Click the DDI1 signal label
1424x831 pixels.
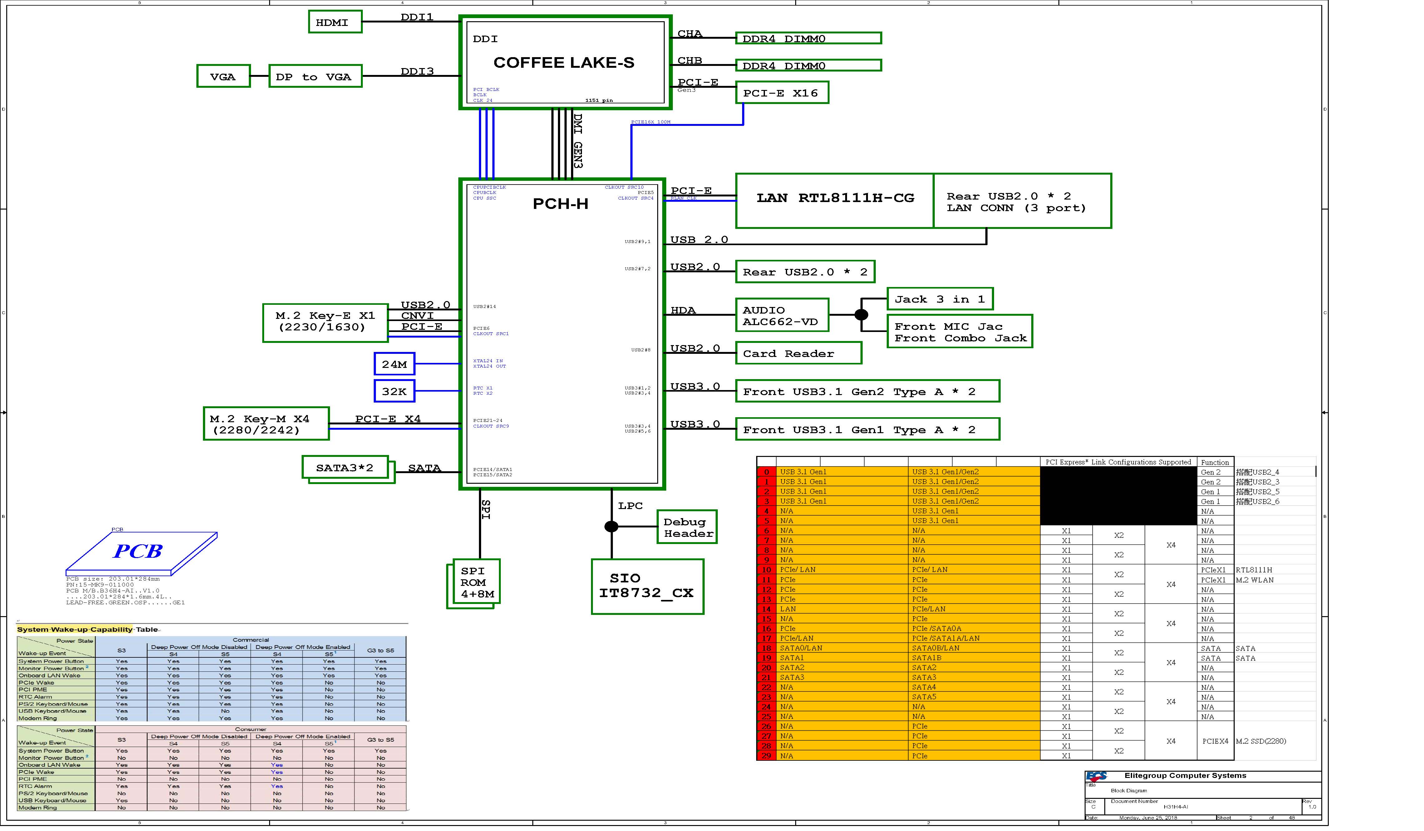tap(417, 17)
